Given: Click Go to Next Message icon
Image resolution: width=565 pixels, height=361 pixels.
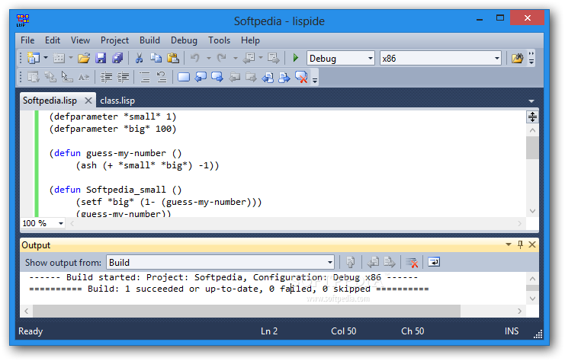Looking at the screenshot, I should click(x=390, y=262).
